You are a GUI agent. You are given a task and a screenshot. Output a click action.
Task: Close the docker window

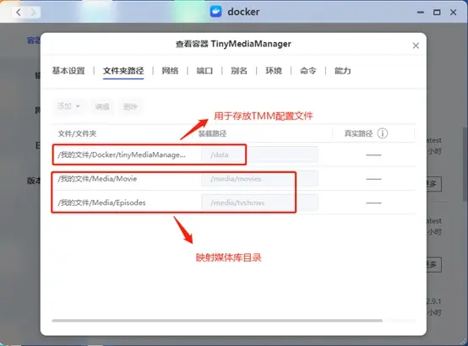coord(454,12)
